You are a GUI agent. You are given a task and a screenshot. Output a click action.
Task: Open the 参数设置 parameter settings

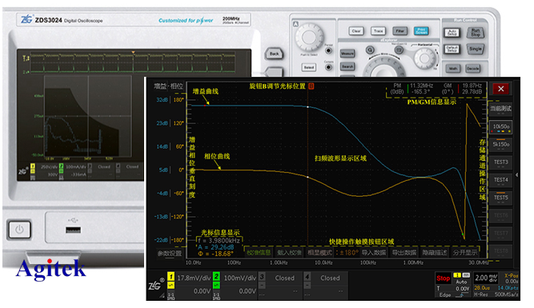pos(169,254)
